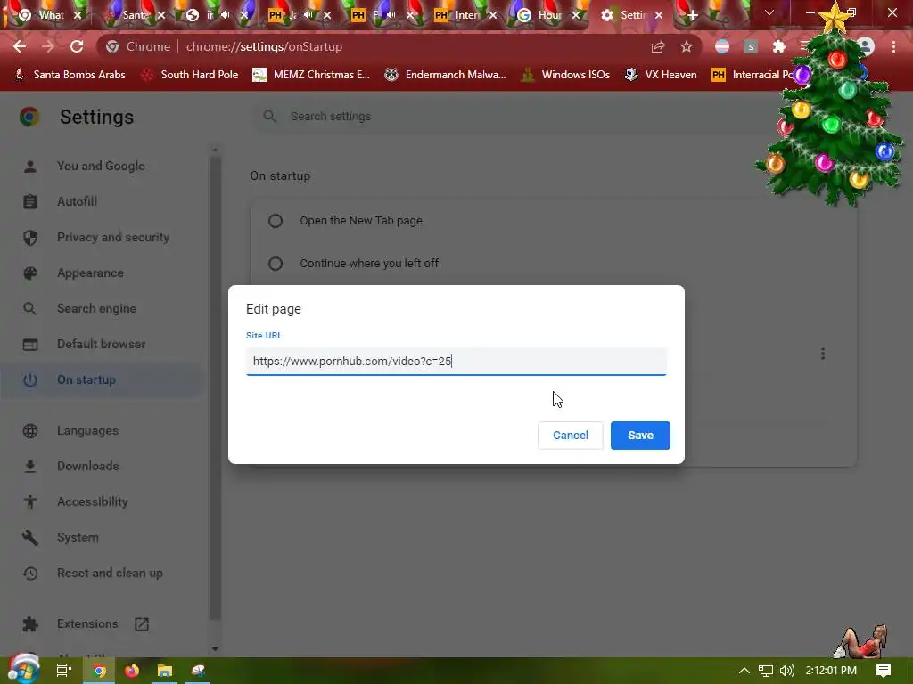Open Default browser settings section
The width and height of the screenshot is (913, 684).
[102, 344]
